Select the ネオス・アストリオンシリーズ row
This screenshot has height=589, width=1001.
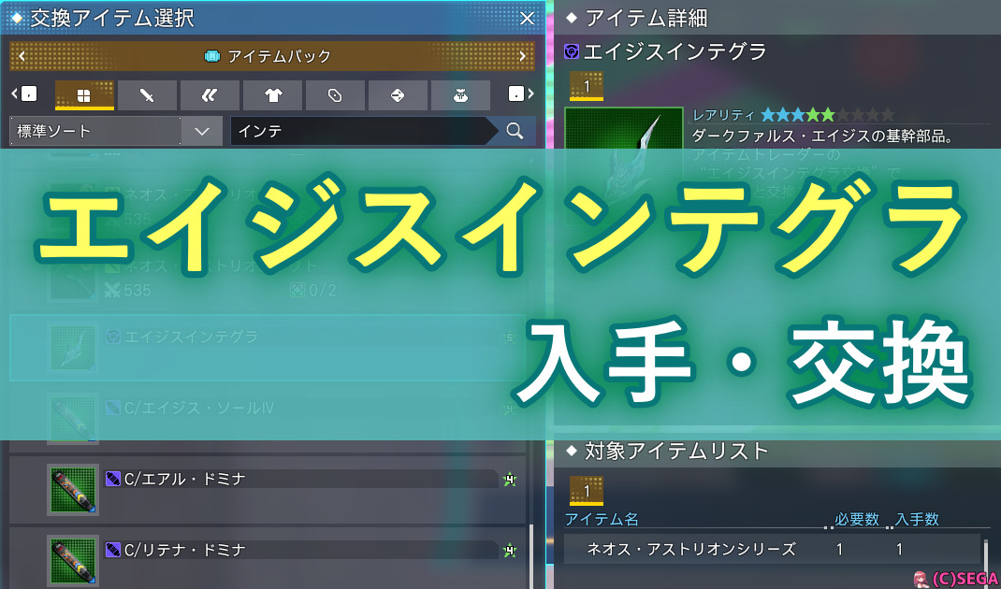[772, 548]
